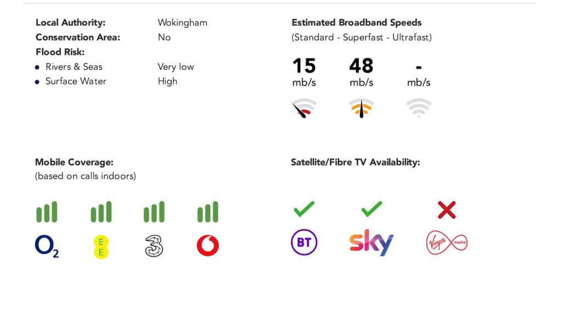Click the Sky logo
The image size is (562, 311).
[372, 242]
